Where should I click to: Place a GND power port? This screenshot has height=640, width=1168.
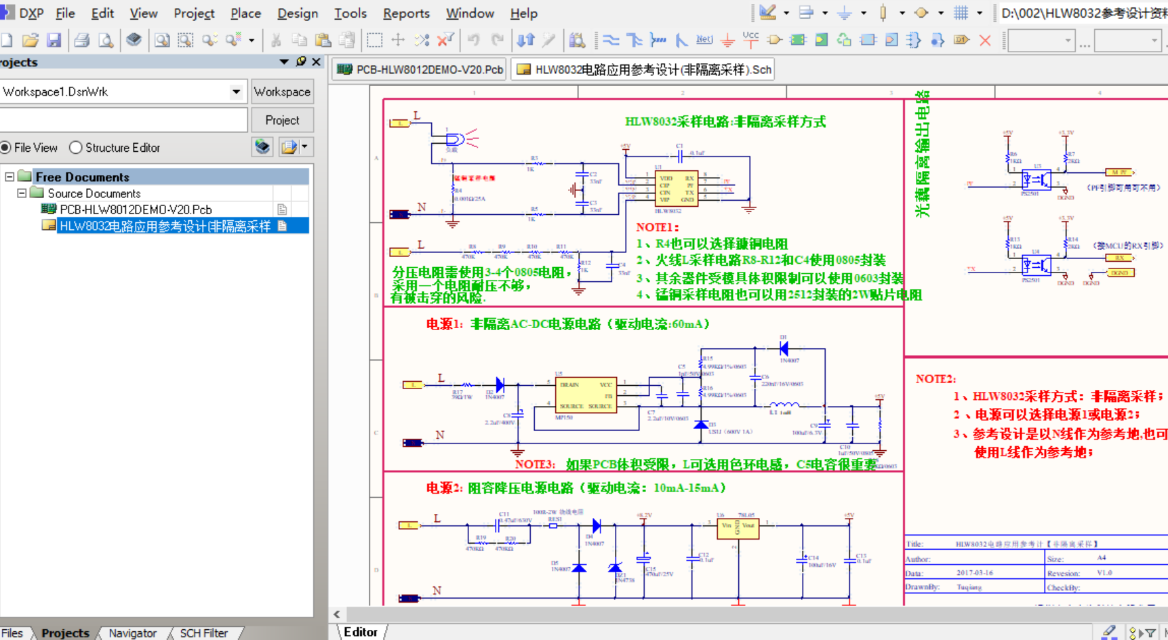[x=728, y=40]
